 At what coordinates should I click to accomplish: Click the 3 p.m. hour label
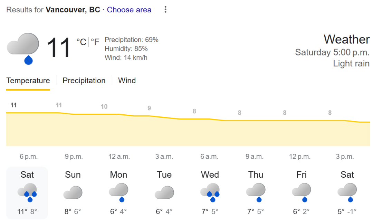[345, 157]
